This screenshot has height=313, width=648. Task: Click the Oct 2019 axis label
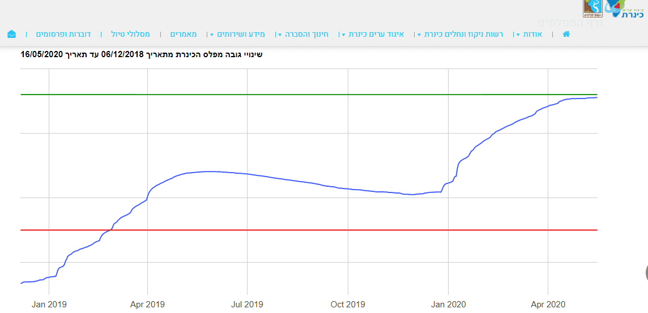pyautogui.click(x=347, y=305)
